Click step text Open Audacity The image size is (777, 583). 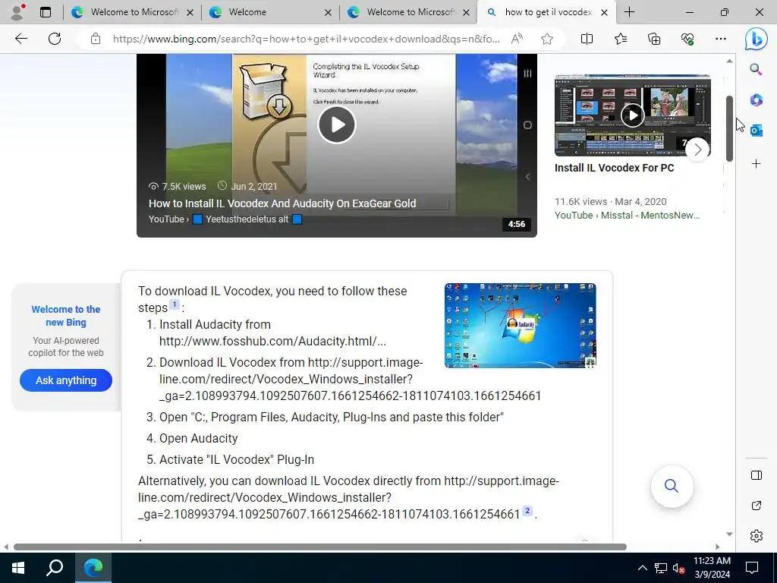click(x=198, y=438)
